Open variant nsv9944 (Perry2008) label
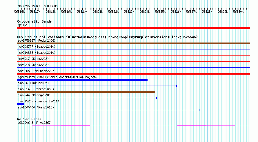This screenshot has width=258, height=142. click(x=34, y=95)
